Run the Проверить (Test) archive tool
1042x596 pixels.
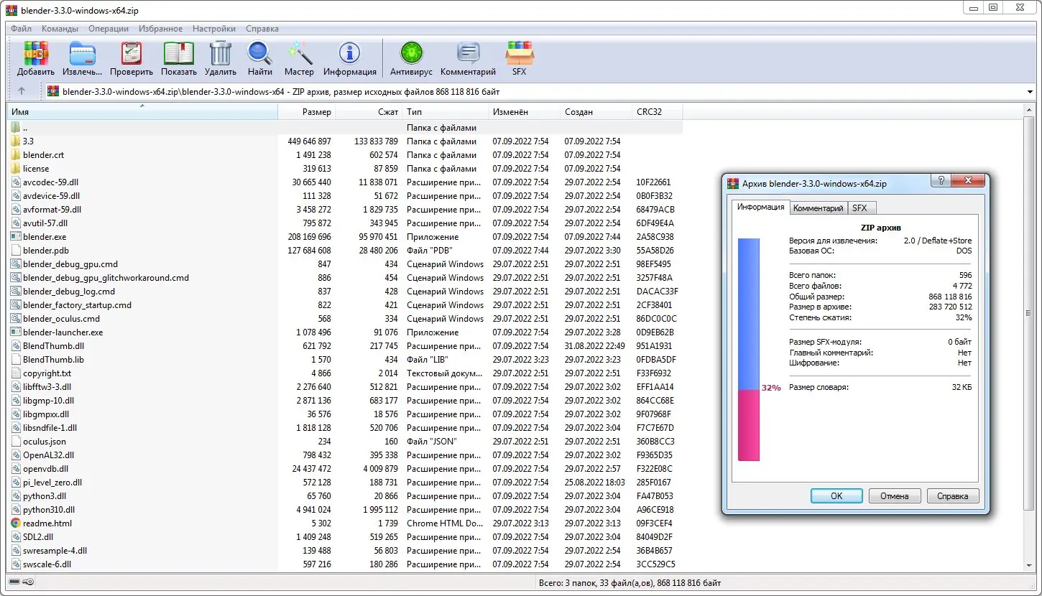pos(132,54)
